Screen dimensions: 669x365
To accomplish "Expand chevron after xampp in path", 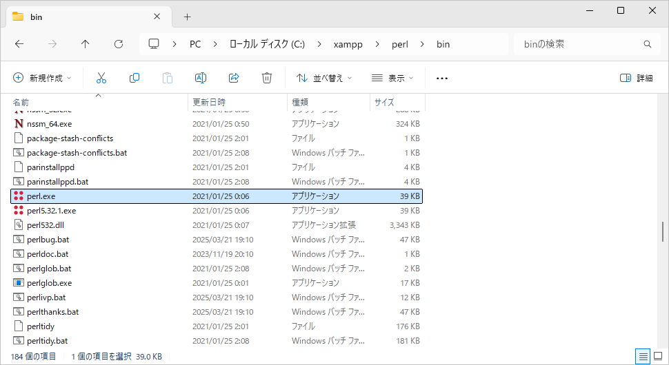I will [377, 44].
